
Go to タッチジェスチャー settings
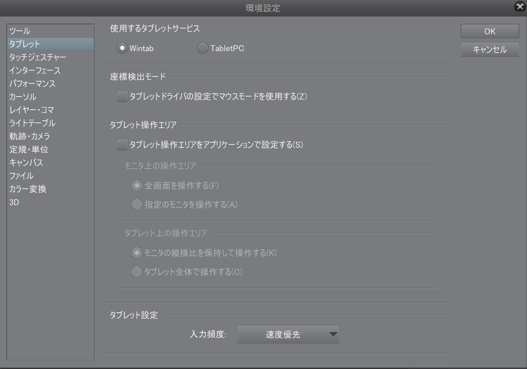point(51,57)
